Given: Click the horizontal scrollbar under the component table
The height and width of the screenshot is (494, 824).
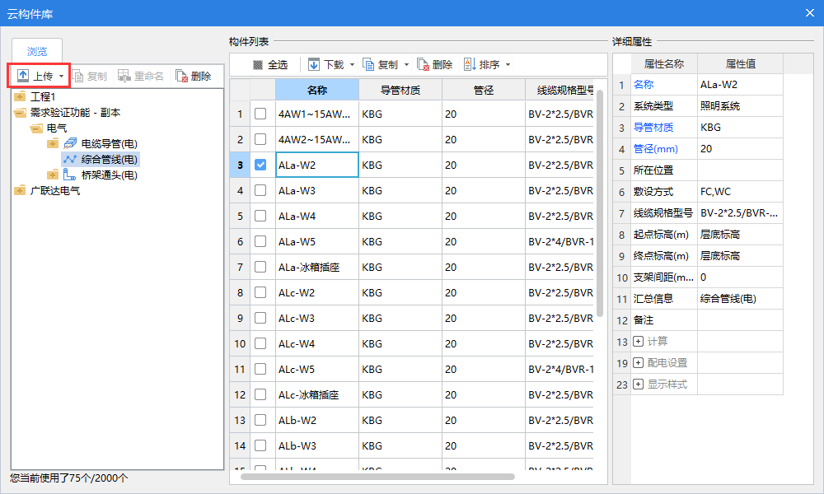Looking at the screenshot, I should (377, 476).
